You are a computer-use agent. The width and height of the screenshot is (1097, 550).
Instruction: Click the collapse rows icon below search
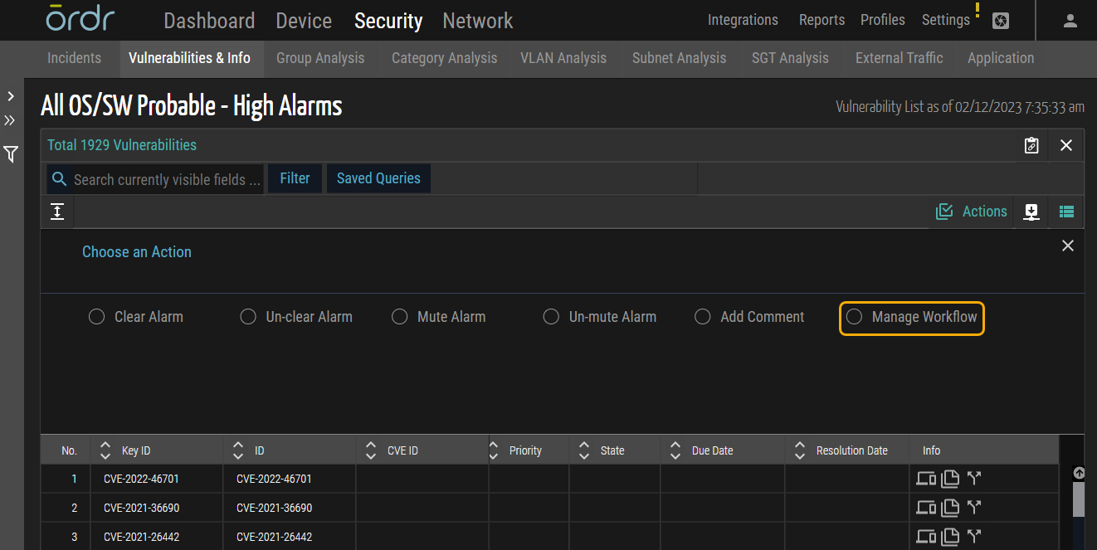(57, 212)
